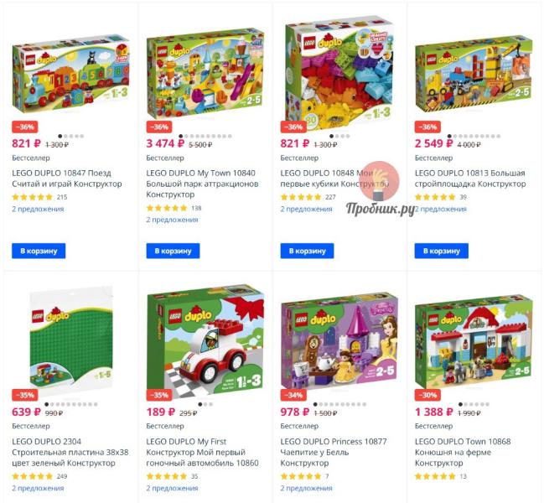Open LEGO DUPLO 10813 Большая стройплощадка title

click(x=470, y=179)
